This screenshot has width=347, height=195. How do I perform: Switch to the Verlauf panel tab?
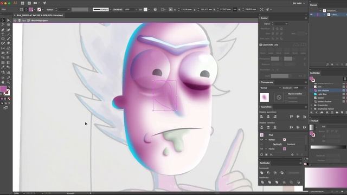coord(314,121)
